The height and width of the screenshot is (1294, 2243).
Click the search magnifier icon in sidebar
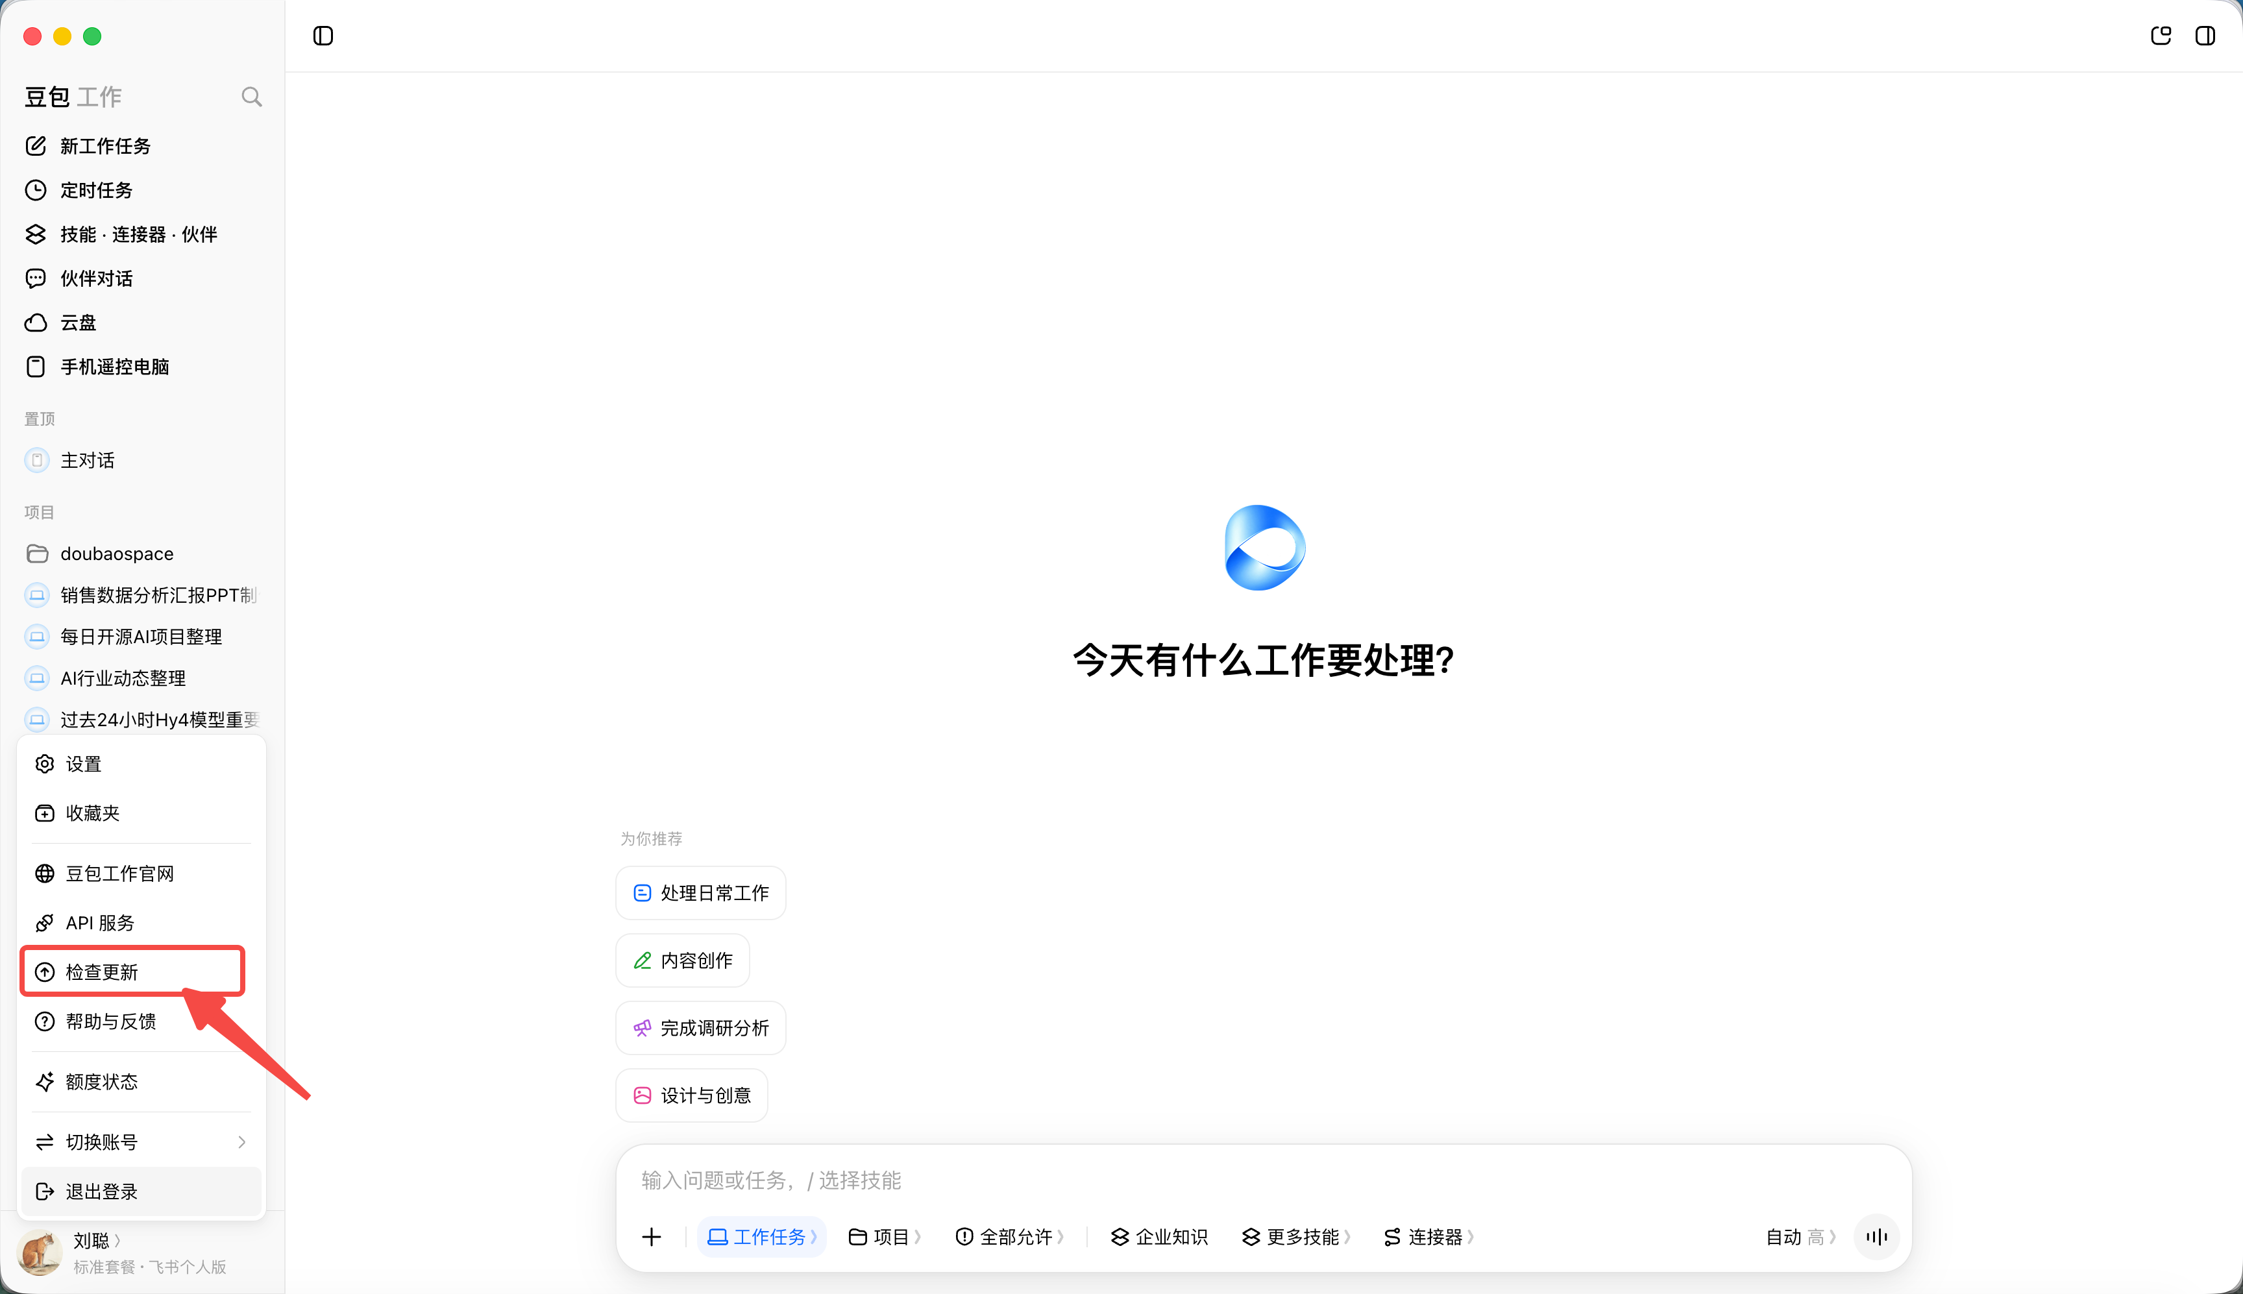click(x=251, y=96)
